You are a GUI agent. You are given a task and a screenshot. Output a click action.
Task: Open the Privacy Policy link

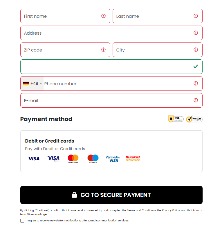point(171,210)
